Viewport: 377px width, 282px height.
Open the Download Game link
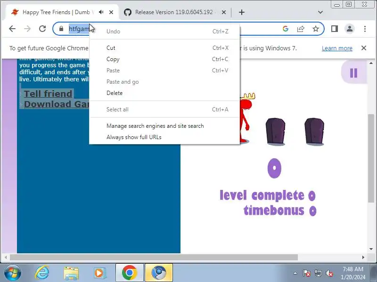(57, 104)
